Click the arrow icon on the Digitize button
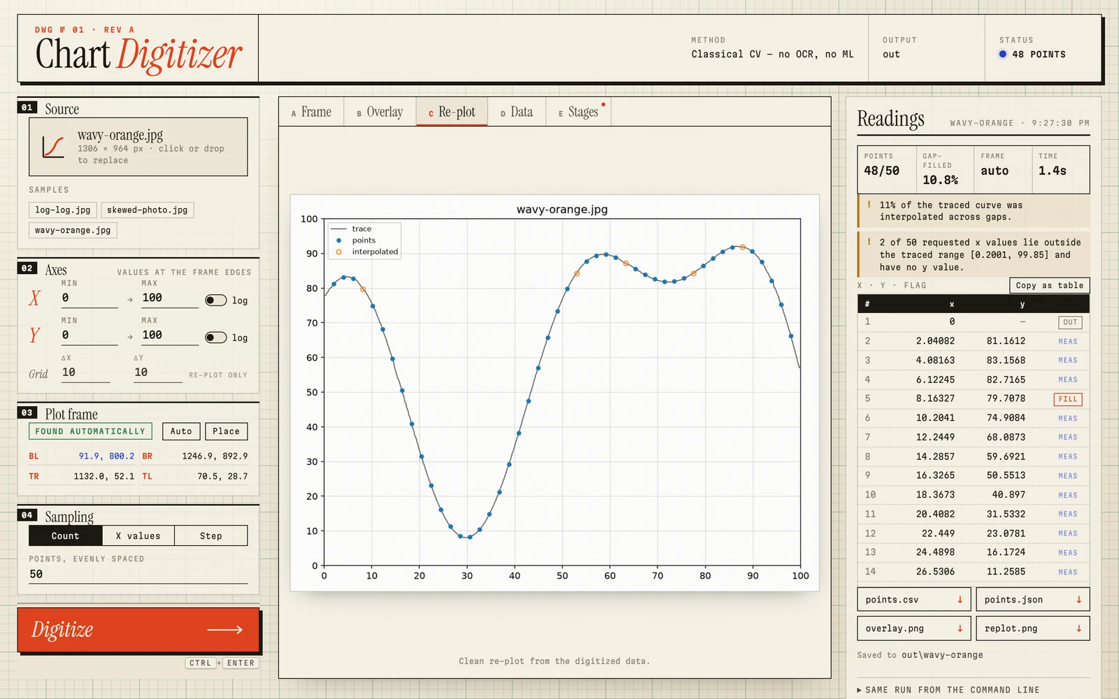Screen dimensions: 1119x699 click(224, 630)
